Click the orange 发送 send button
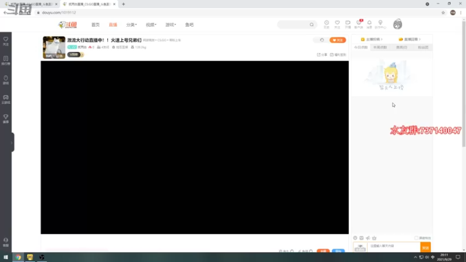The image size is (466, 262). pyautogui.click(x=426, y=247)
